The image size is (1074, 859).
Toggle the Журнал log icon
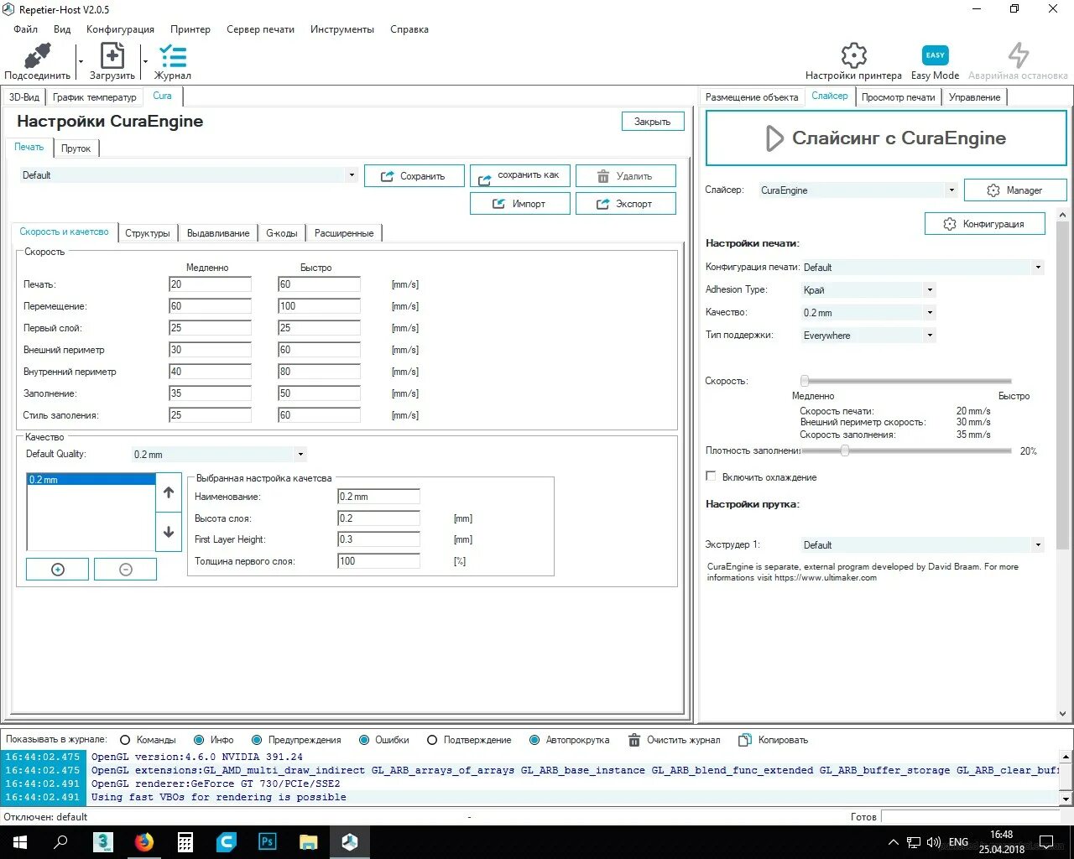pos(173,56)
